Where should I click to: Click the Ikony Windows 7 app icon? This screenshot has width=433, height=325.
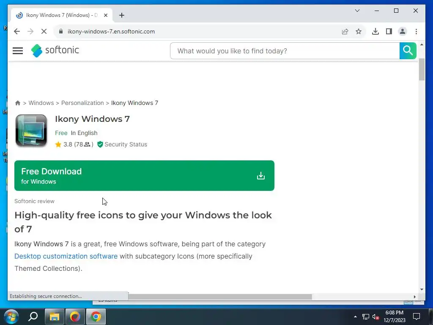coord(31,130)
